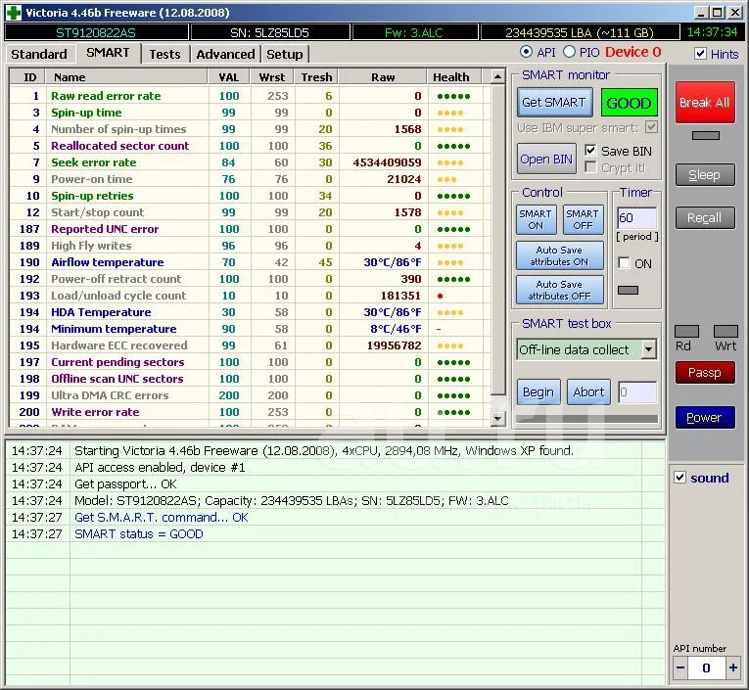Toggle the Crypt it! checkbox
This screenshot has width=749, height=690.
point(590,167)
